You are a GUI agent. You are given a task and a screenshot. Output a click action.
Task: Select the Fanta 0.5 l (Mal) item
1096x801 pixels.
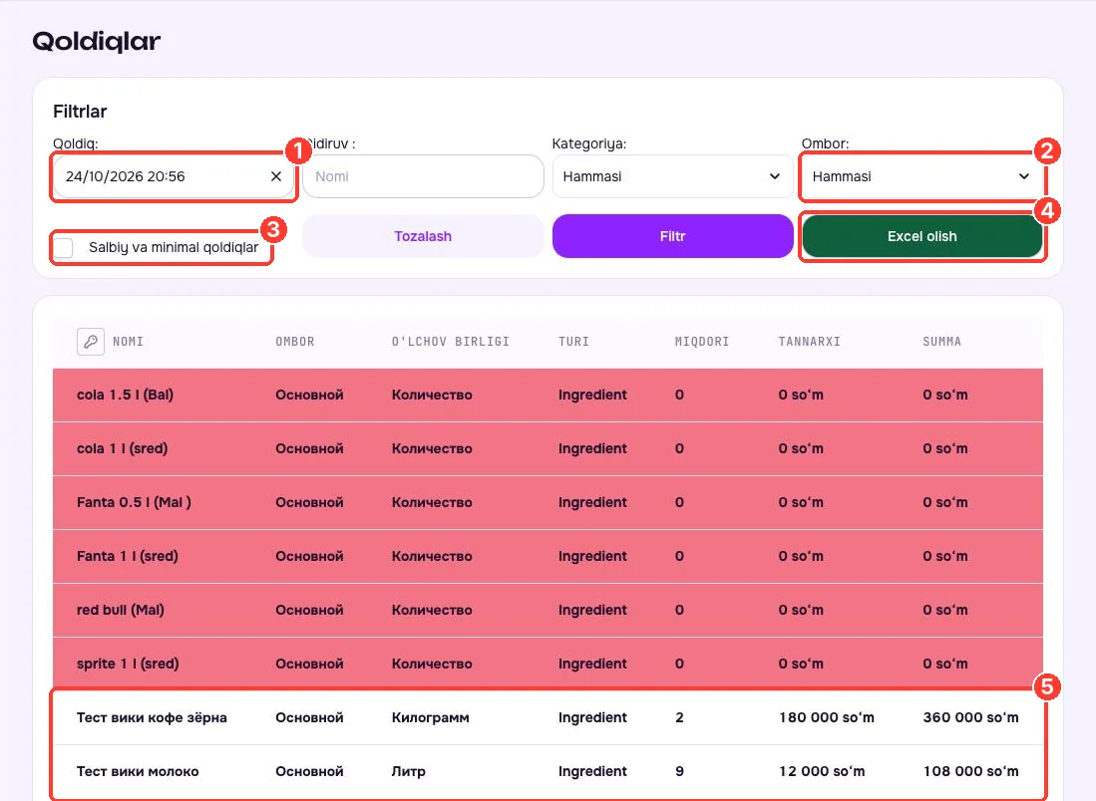tap(134, 502)
